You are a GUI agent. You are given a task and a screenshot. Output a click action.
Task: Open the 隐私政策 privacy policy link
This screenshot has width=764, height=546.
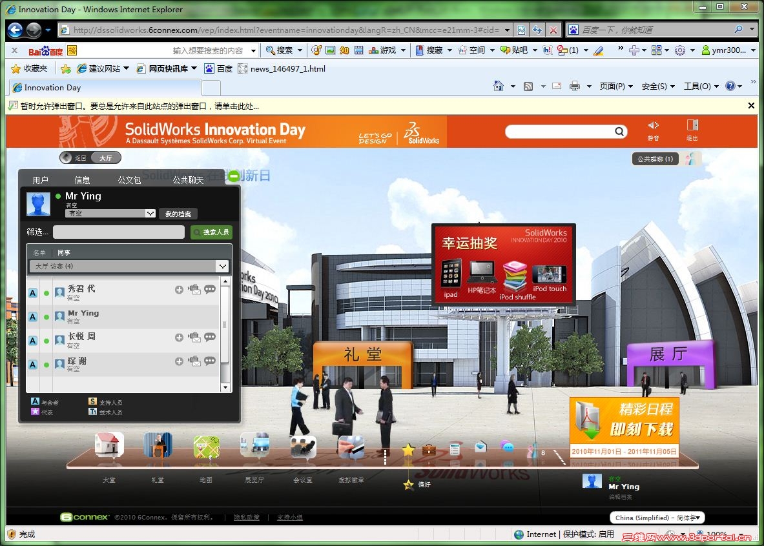pos(247,517)
